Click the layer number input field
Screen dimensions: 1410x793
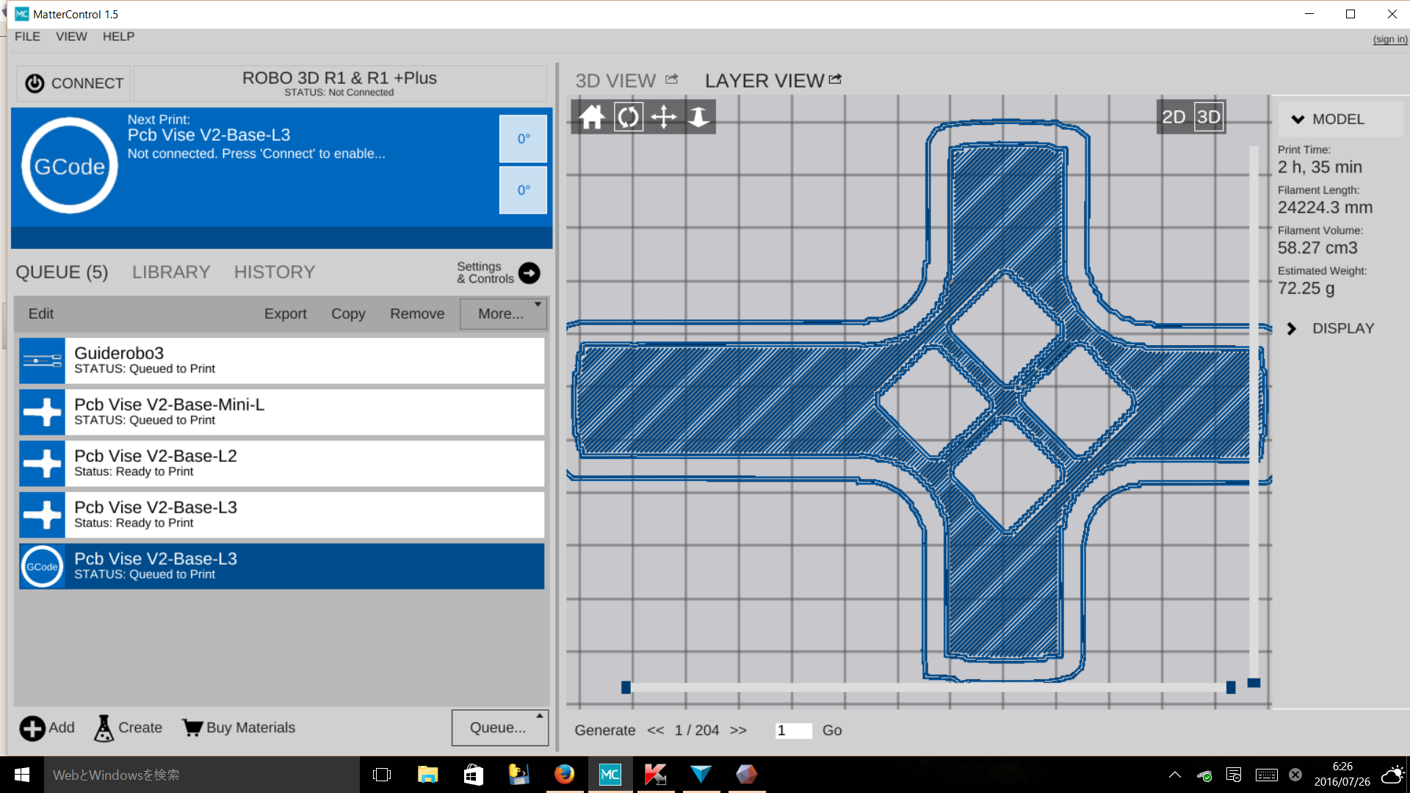tap(793, 731)
